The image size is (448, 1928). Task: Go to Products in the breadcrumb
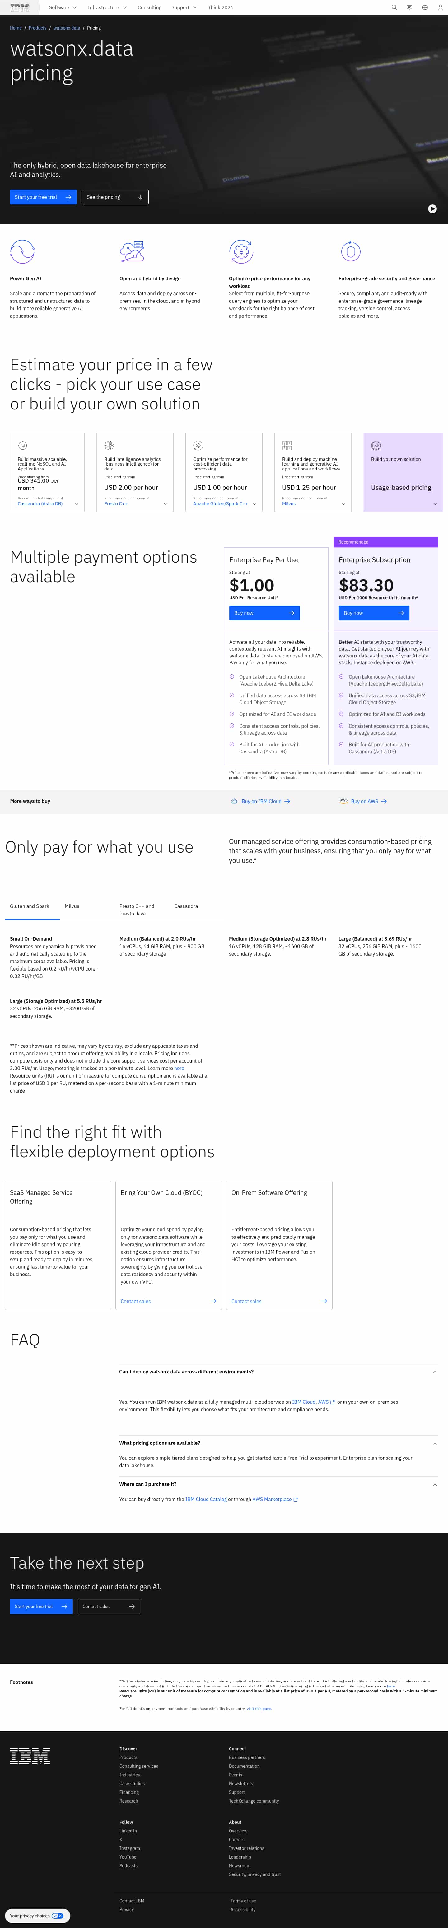pyautogui.click(x=37, y=28)
